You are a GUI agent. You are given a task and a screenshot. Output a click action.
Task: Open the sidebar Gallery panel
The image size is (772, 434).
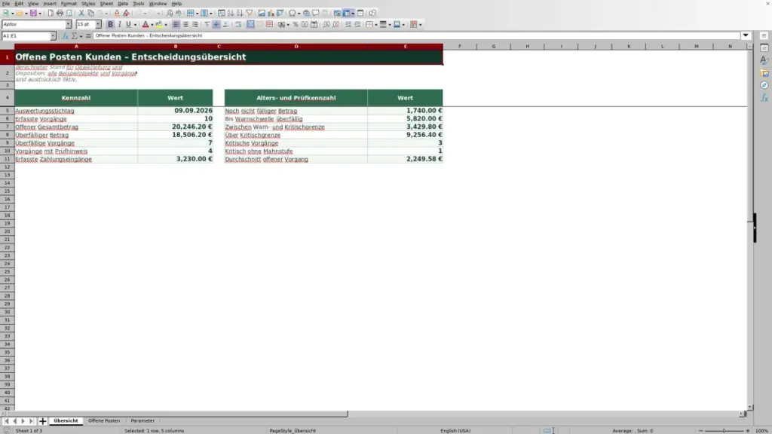tap(764, 73)
